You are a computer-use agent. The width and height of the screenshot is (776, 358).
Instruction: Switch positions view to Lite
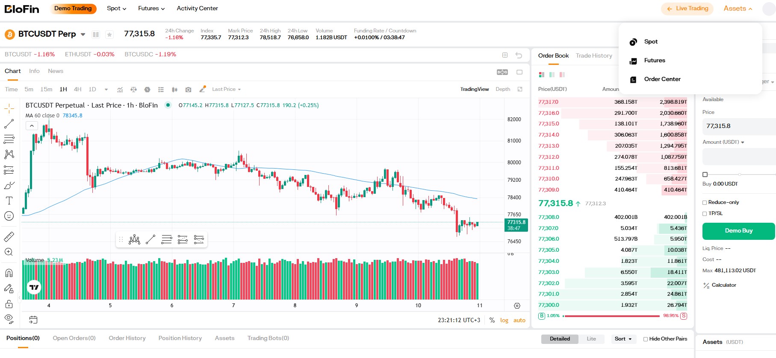(591, 339)
